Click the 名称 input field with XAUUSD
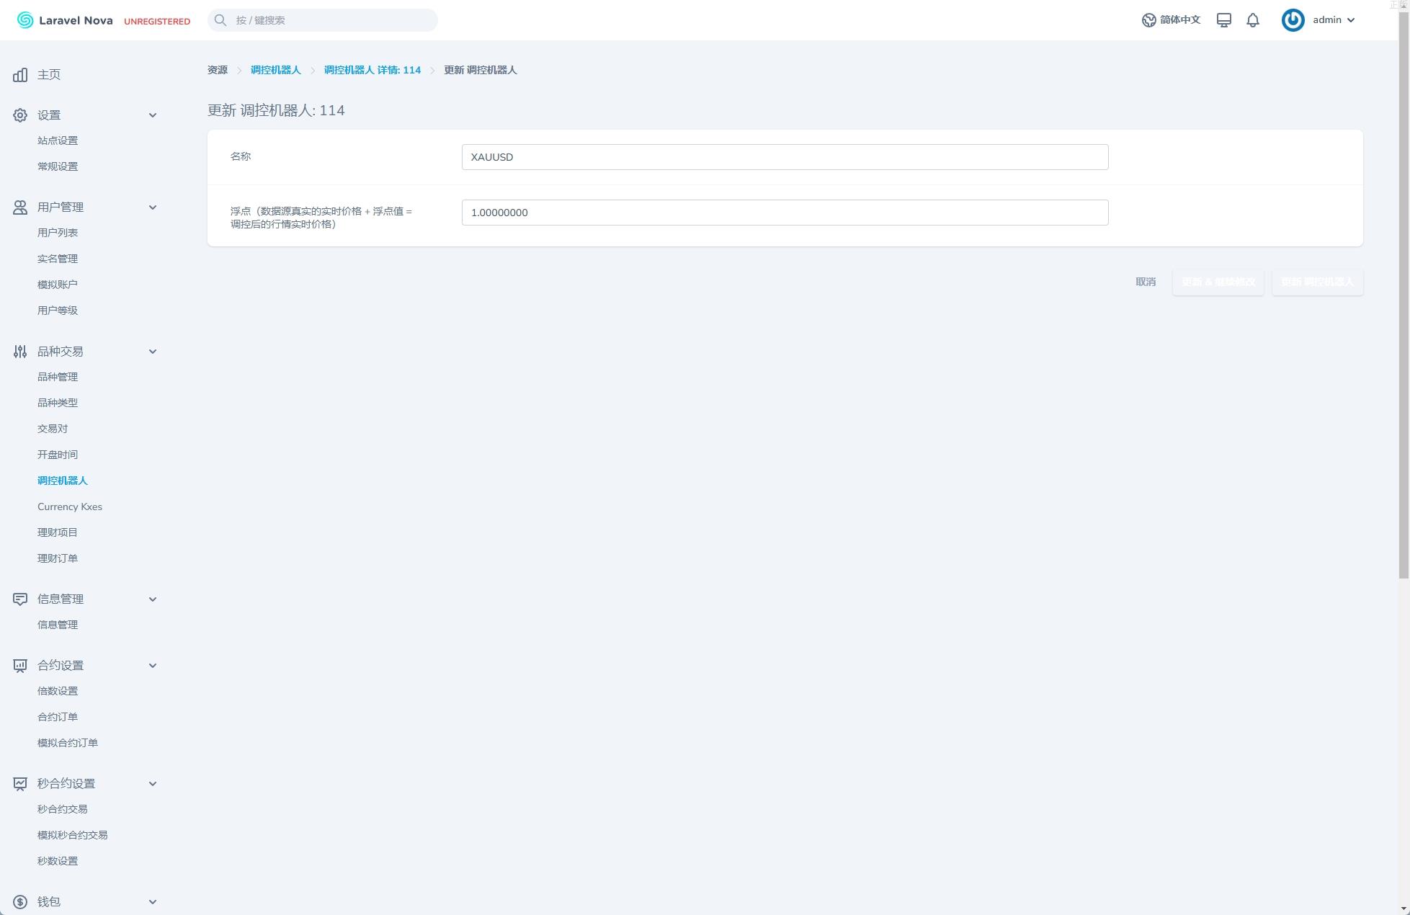 click(785, 157)
